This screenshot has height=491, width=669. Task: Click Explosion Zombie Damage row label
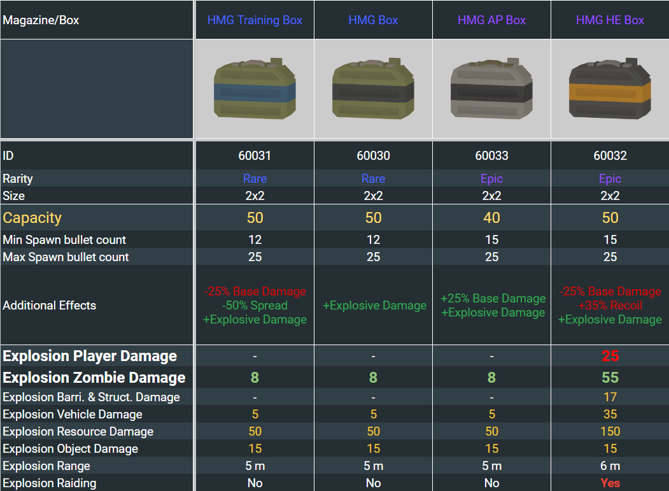pyautogui.click(x=94, y=378)
